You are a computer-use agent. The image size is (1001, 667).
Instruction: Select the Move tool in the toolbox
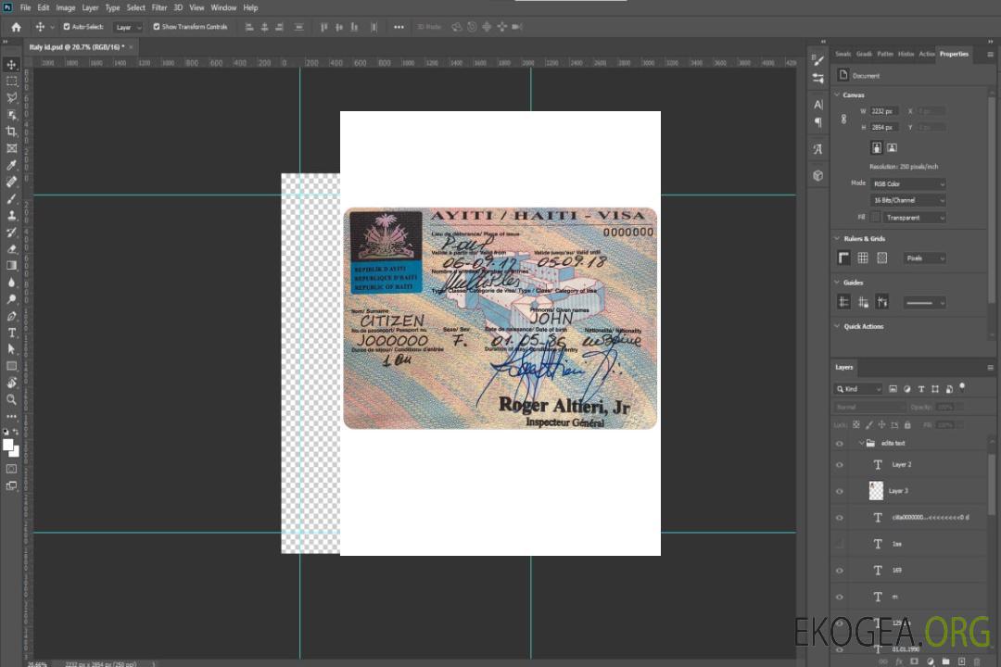(11, 65)
